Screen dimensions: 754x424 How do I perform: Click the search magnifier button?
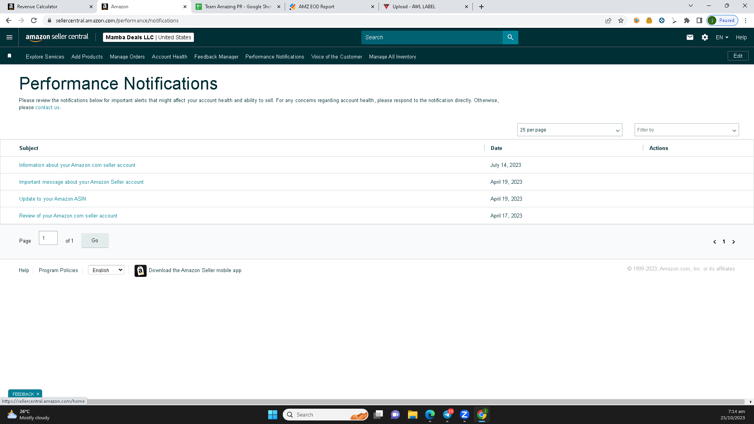point(510,37)
